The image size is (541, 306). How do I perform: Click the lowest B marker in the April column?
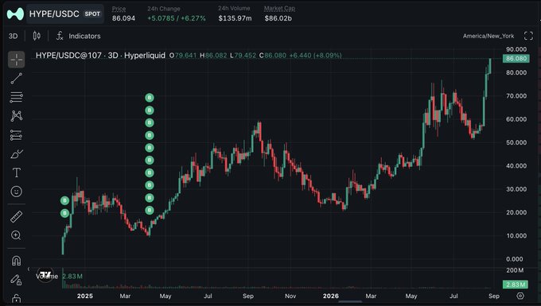(150, 210)
